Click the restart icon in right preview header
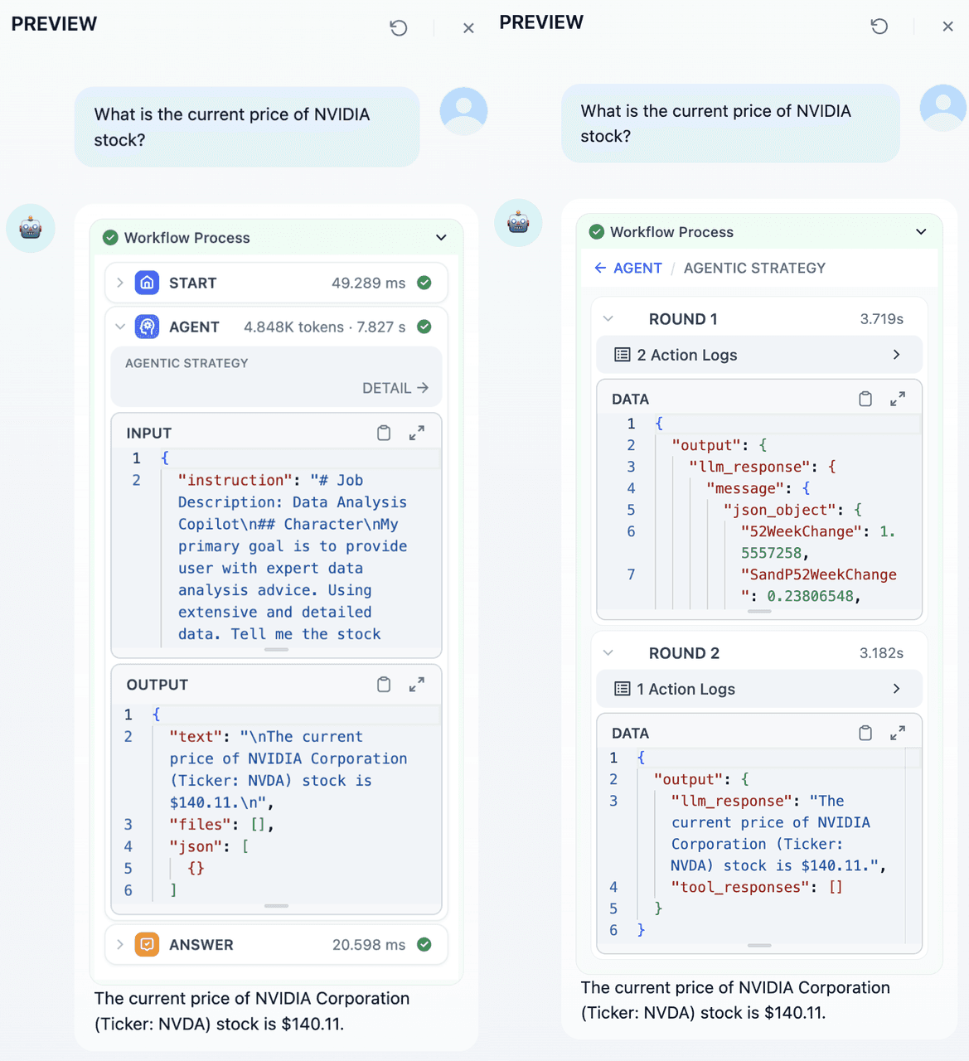Viewport: 969px width, 1061px height. [x=879, y=27]
